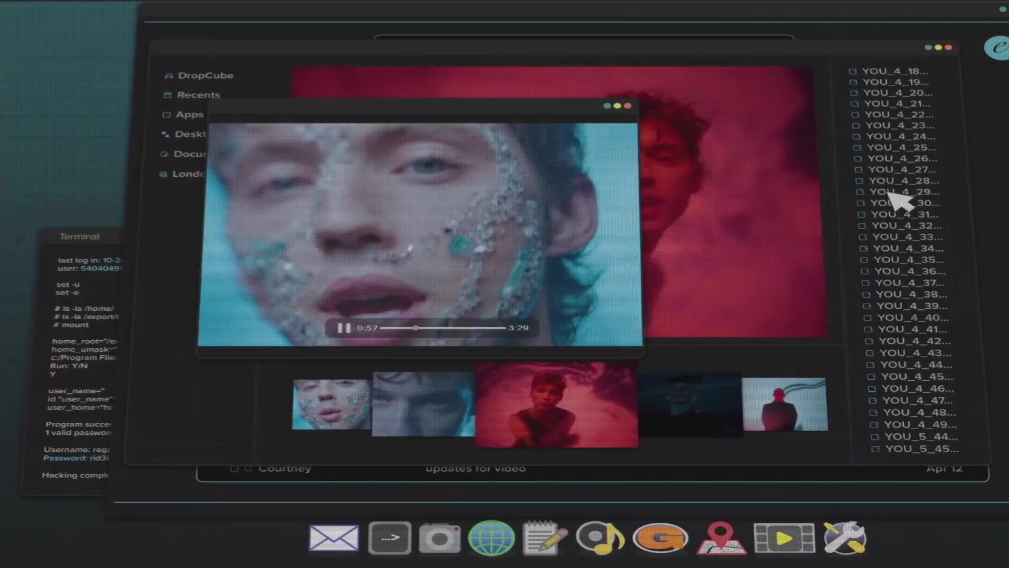This screenshot has height=568, width=1009.
Task: Open file YOU_4_19
Action: coord(895,82)
